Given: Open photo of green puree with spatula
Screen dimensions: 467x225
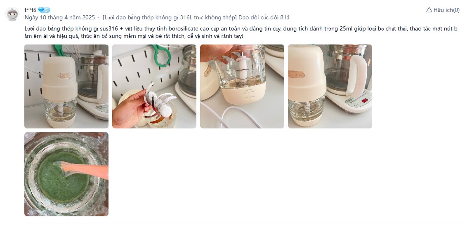Looking at the screenshot, I should (x=66, y=174).
